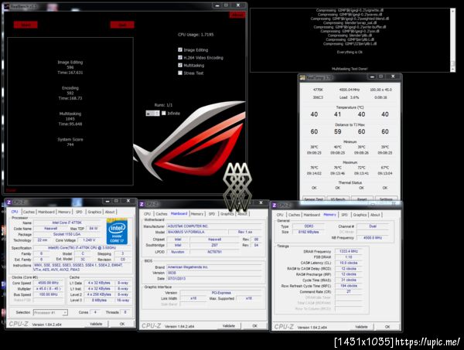Screen dimensions: 464x350
Task: Click OK in the middle CPU-Z window
Action: (x=254, y=326)
